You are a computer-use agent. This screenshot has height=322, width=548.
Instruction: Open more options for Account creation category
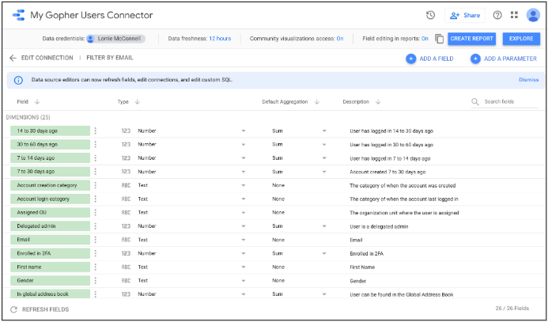(x=96, y=185)
